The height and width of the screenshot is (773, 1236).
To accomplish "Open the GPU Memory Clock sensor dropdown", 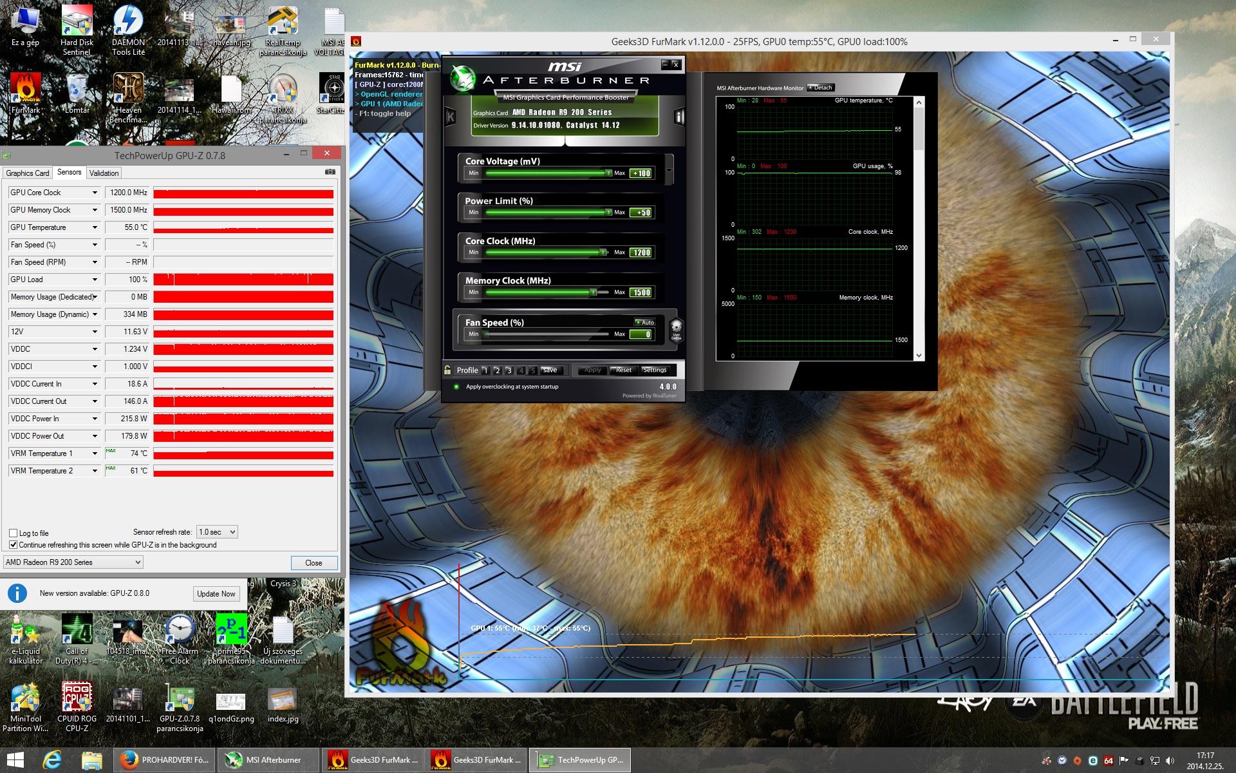I will point(95,210).
